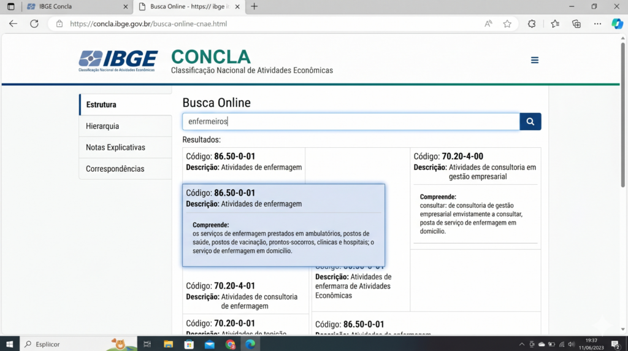This screenshot has width=628, height=351.
Task: Click the IBGE logo
Action: [x=118, y=61]
